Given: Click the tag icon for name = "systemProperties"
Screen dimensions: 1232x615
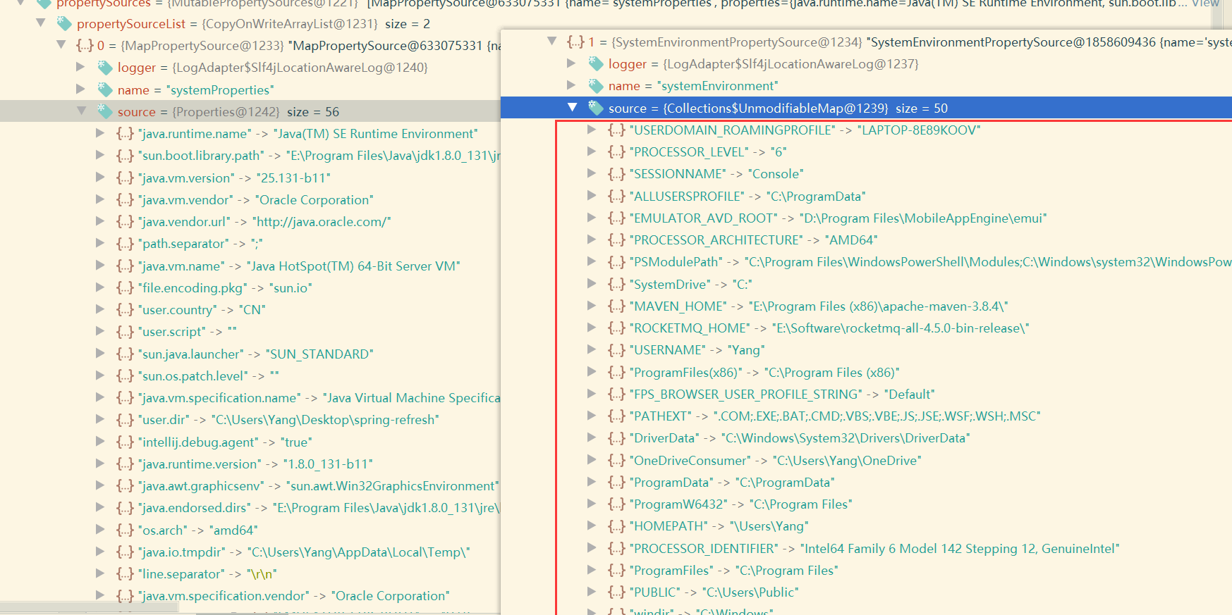Looking at the screenshot, I should click(x=105, y=89).
